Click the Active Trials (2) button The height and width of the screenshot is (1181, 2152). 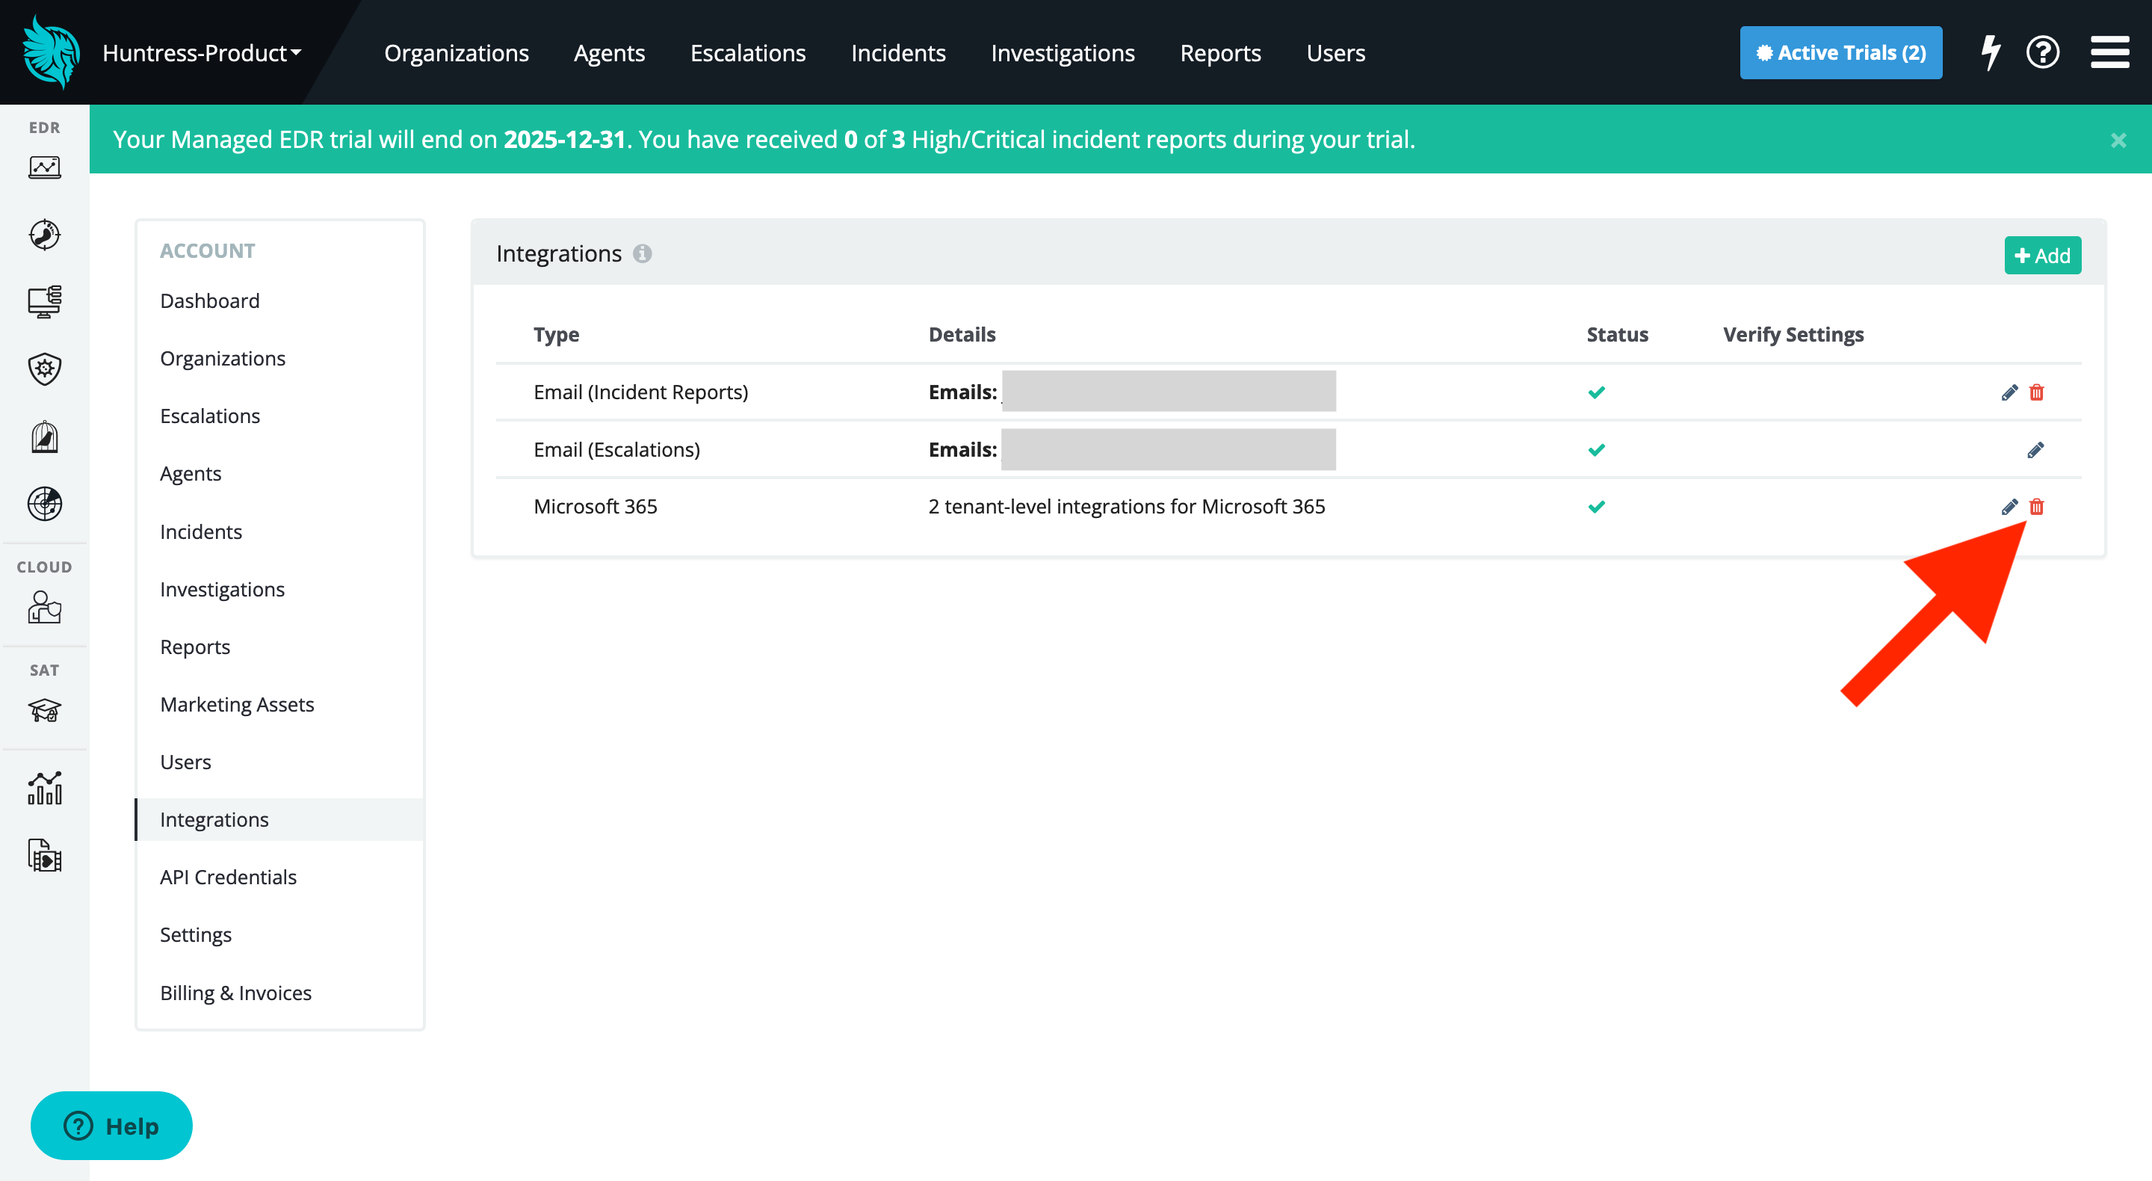[1840, 52]
